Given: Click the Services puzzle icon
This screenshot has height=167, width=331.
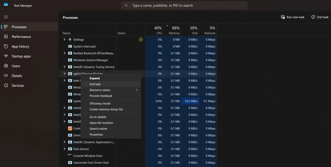Looking at the screenshot, I should tap(6, 85).
